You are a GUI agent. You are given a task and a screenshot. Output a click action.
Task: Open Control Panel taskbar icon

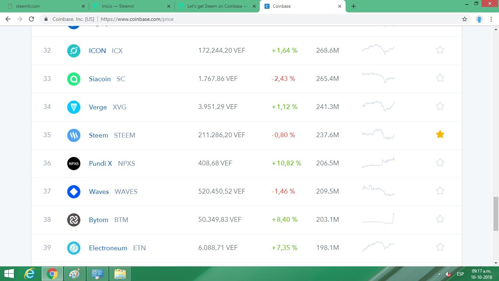98,274
